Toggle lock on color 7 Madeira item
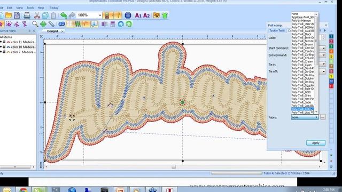The width and height of the screenshot is (342, 192). click(4, 52)
